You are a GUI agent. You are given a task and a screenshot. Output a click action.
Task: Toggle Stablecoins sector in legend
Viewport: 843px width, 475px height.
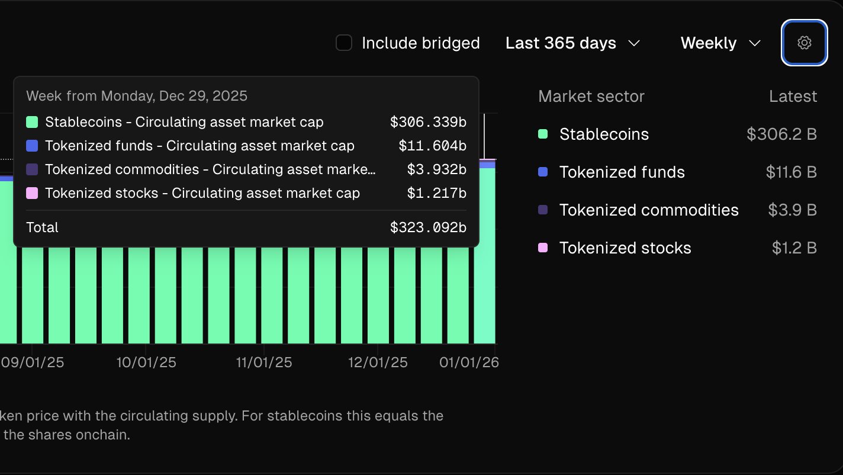point(604,134)
